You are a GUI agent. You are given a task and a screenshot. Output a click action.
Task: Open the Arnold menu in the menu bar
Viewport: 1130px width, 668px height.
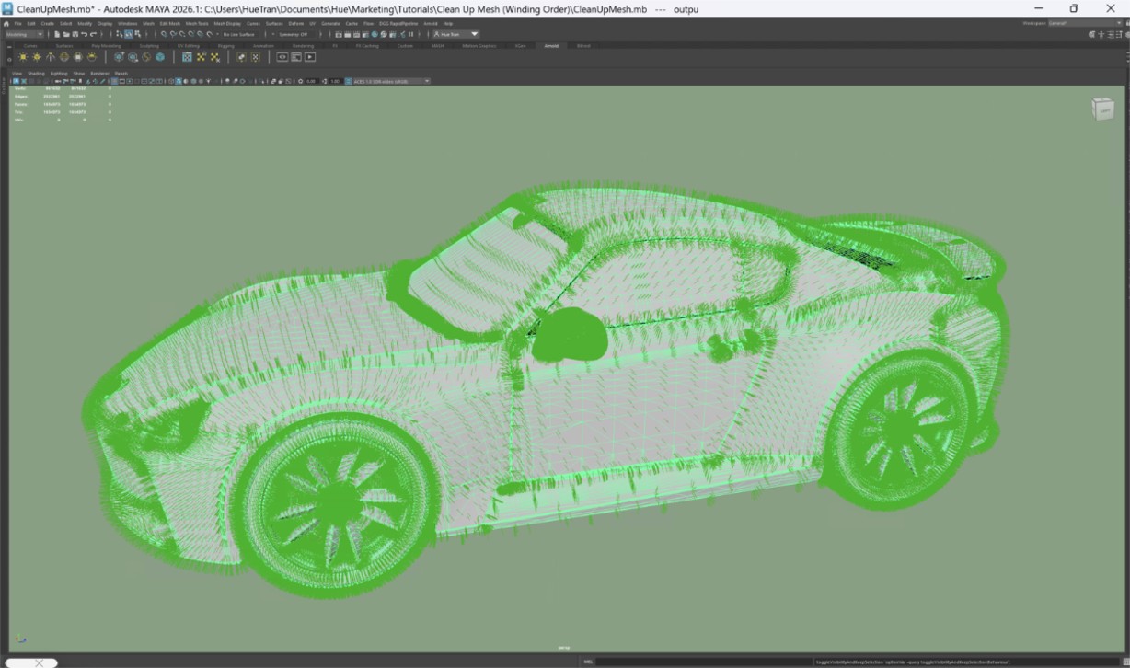coord(431,24)
